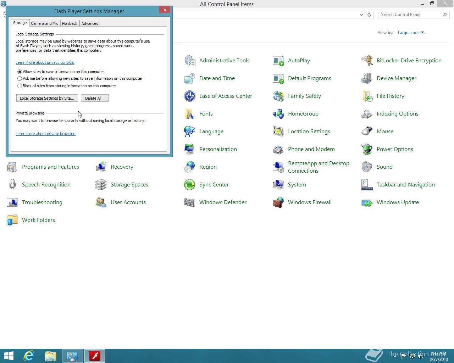Open the Windows Firewall icon
Screen dimensions: 454x363
point(278,202)
